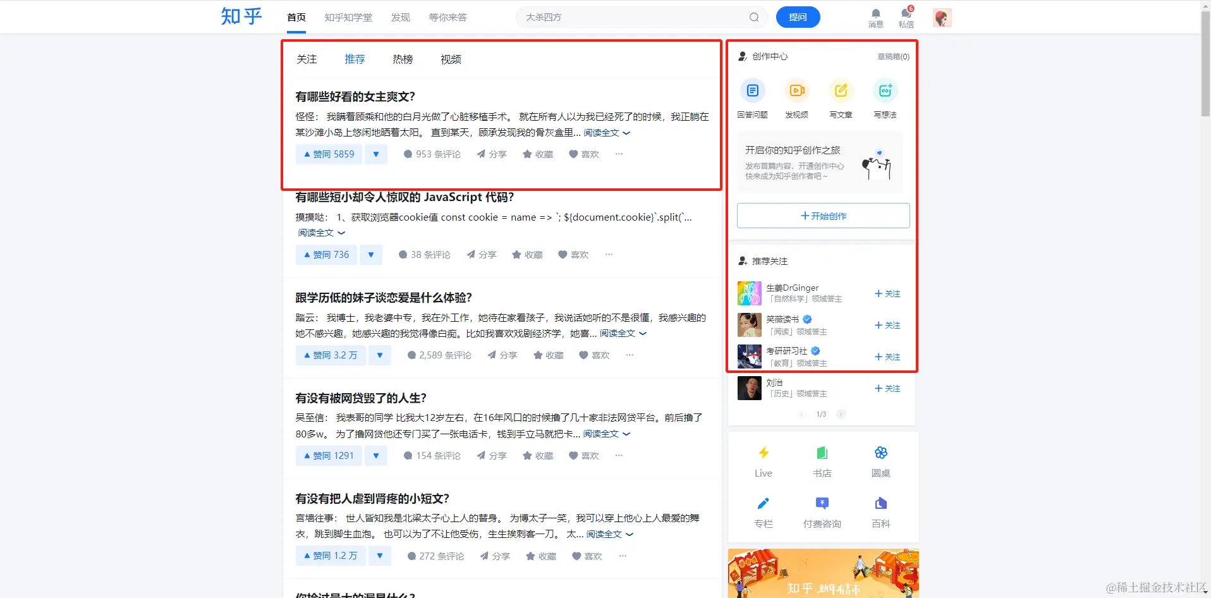Expand 阅读全文 on 网贷 answer
Viewport: 1211px width, 598px height.
607,434
